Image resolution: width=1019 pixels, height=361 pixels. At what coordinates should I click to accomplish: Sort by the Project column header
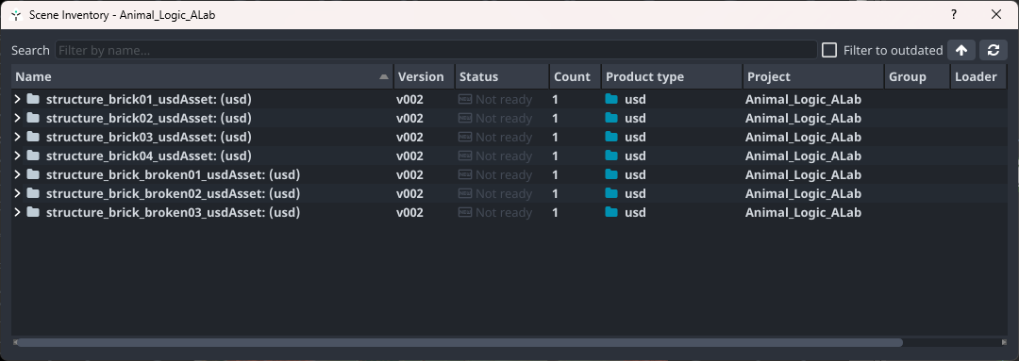[813, 76]
